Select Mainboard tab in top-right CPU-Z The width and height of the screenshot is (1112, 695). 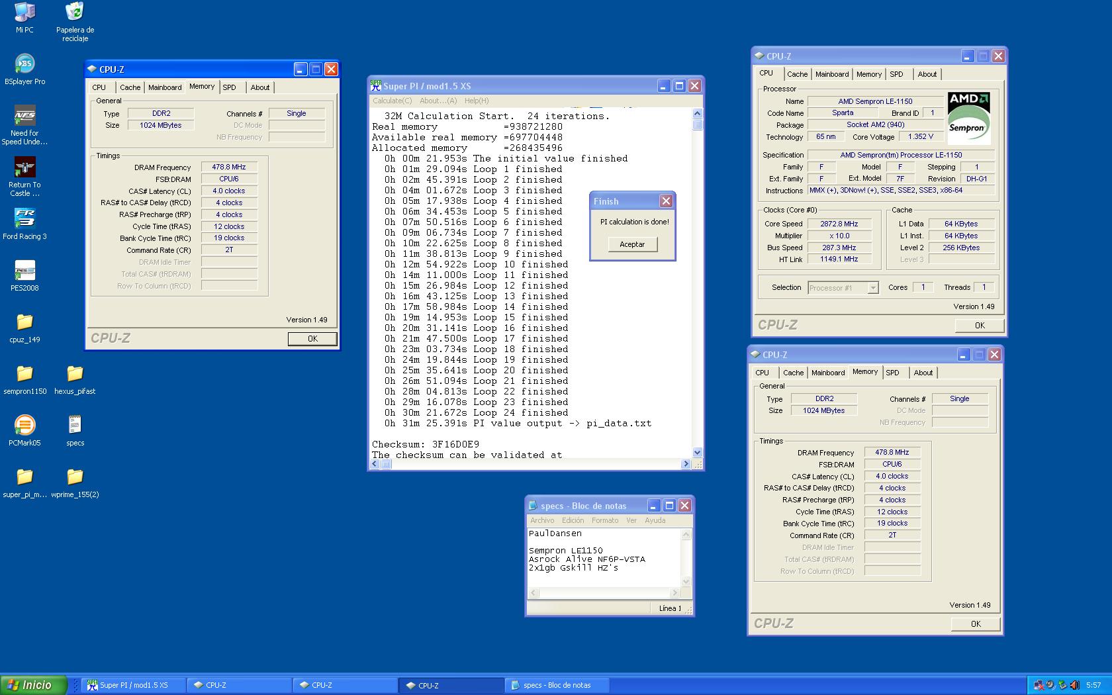click(832, 74)
